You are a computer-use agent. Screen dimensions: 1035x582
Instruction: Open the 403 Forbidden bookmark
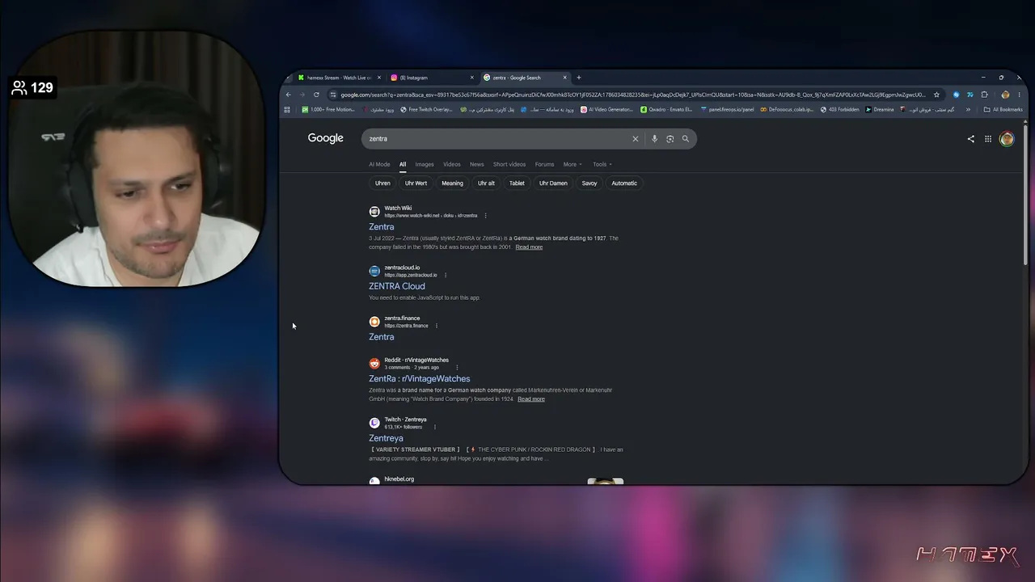840,110
